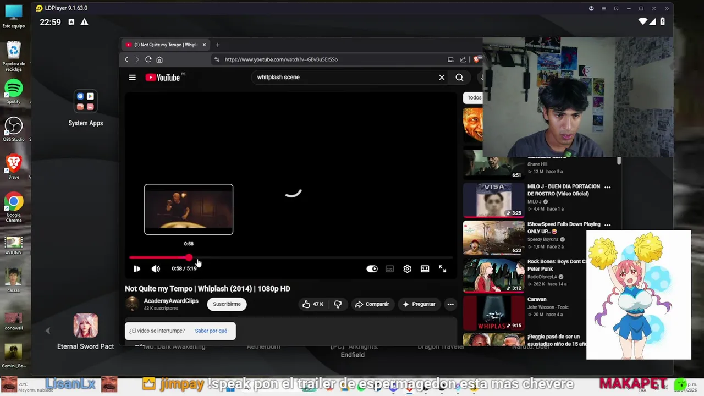
Task: Like the video with 47 K likes
Action: click(312, 304)
